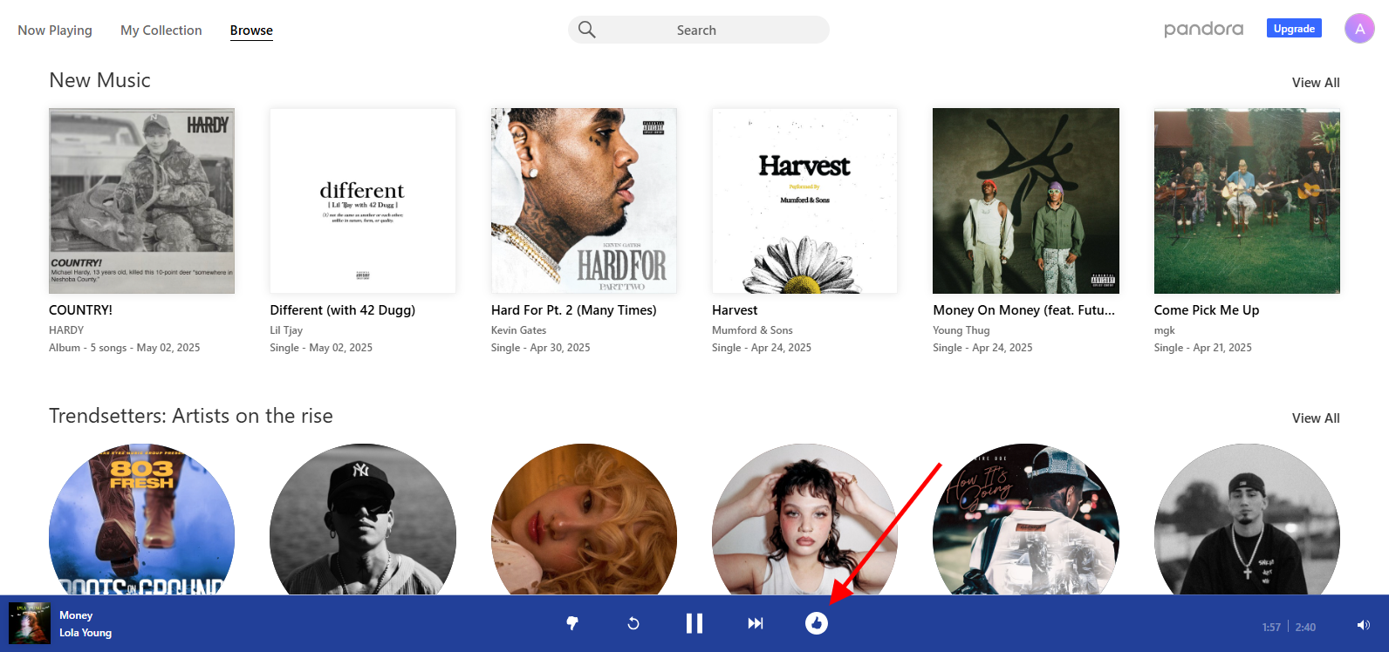Click Come Pick Me Up title link

point(1207,310)
